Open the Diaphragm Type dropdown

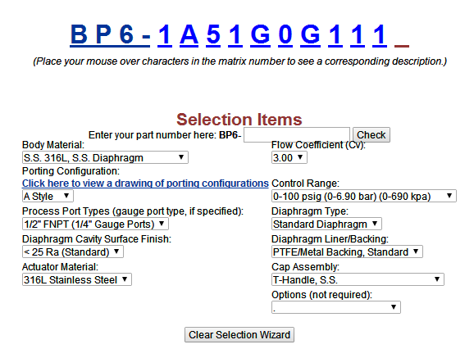(x=326, y=224)
